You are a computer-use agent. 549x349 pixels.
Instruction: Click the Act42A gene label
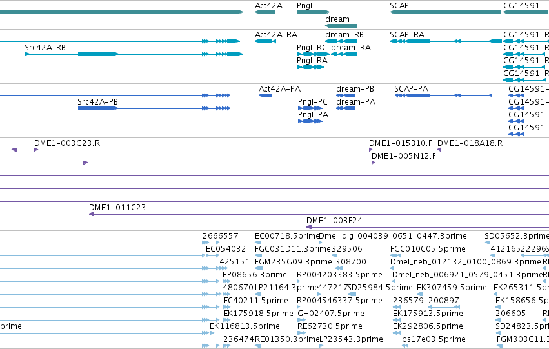268,6
